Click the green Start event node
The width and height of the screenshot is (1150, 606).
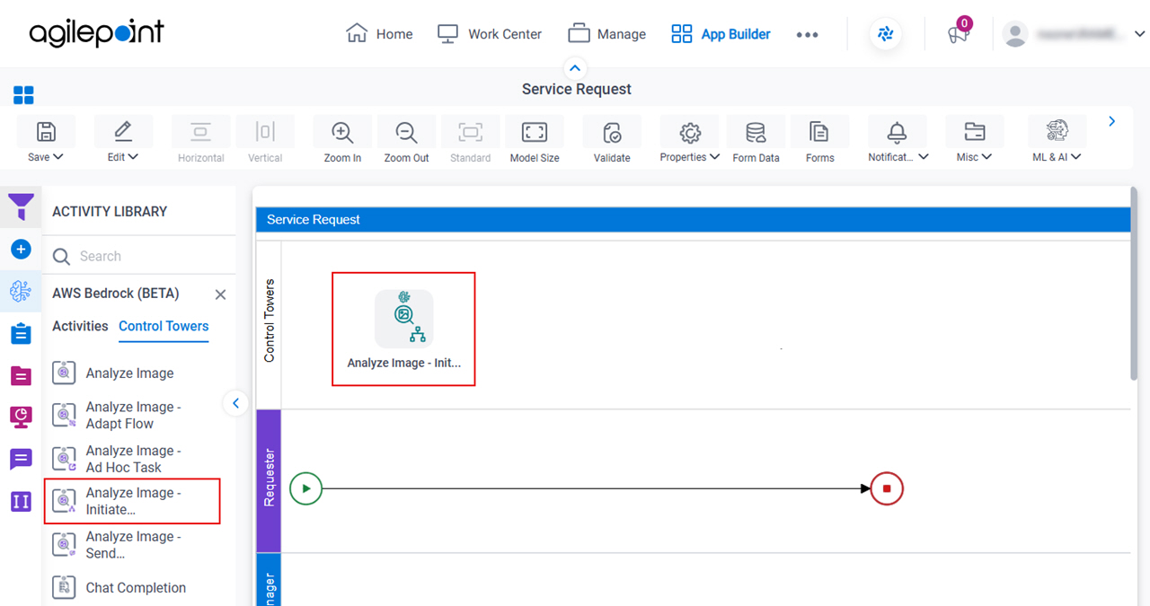(x=306, y=488)
